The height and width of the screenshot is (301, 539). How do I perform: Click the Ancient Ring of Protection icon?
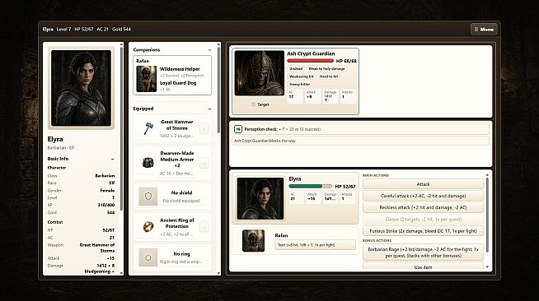(148, 227)
